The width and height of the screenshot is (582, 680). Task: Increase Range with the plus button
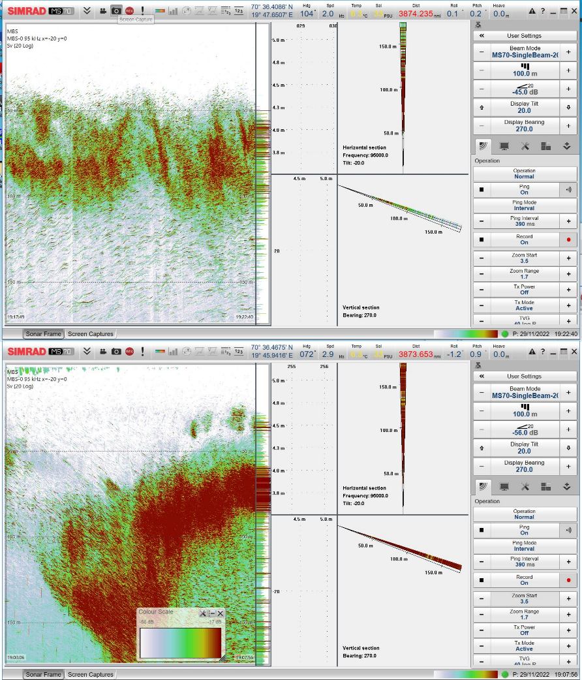567,71
